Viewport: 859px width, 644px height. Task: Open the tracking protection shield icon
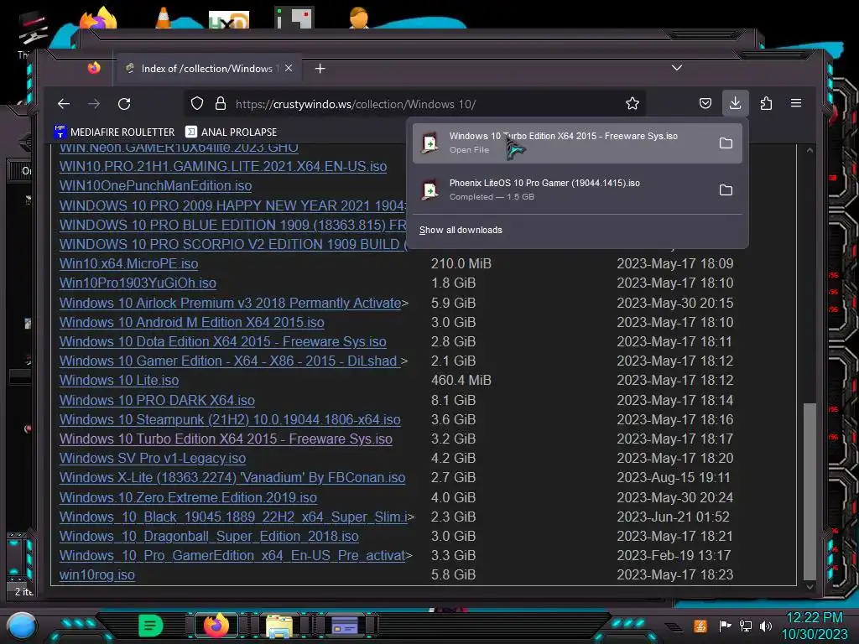(x=197, y=103)
